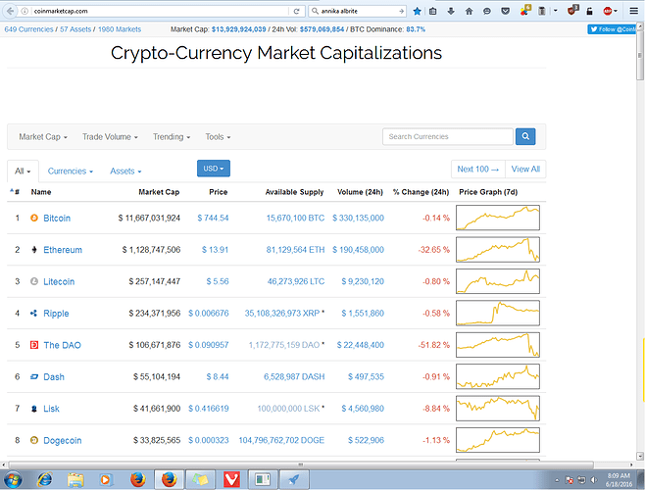Click the Dash logo icon

[x=34, y=376]
